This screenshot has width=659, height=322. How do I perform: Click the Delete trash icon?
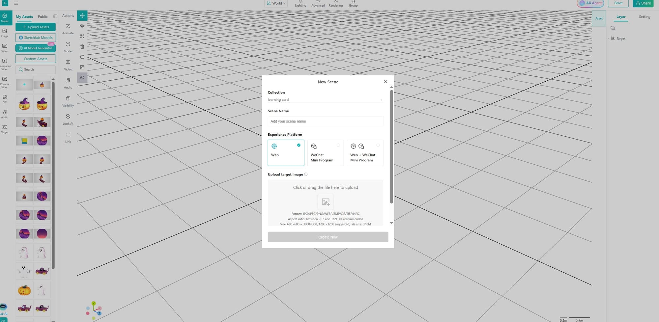82,47
